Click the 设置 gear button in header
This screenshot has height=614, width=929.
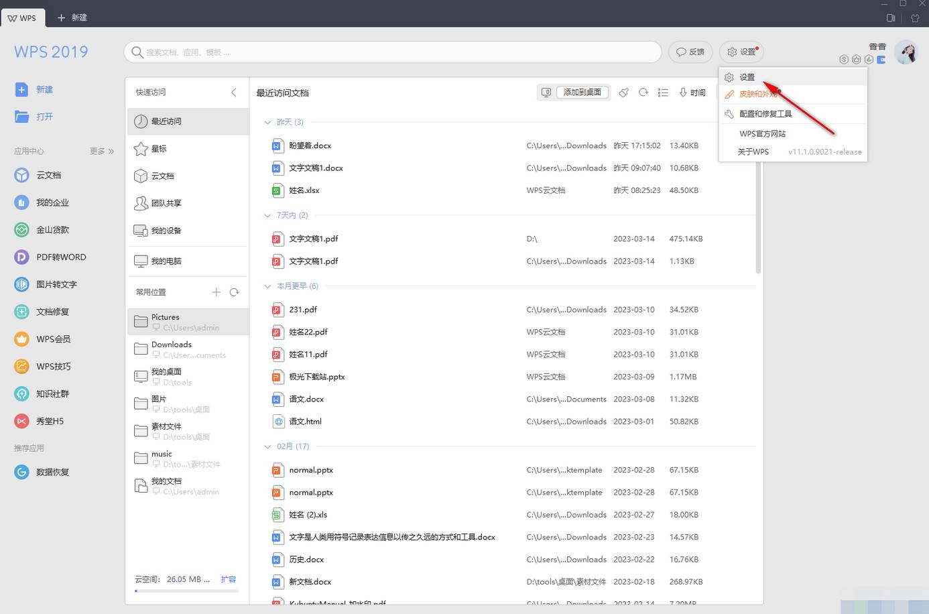(x=741, y=52)
